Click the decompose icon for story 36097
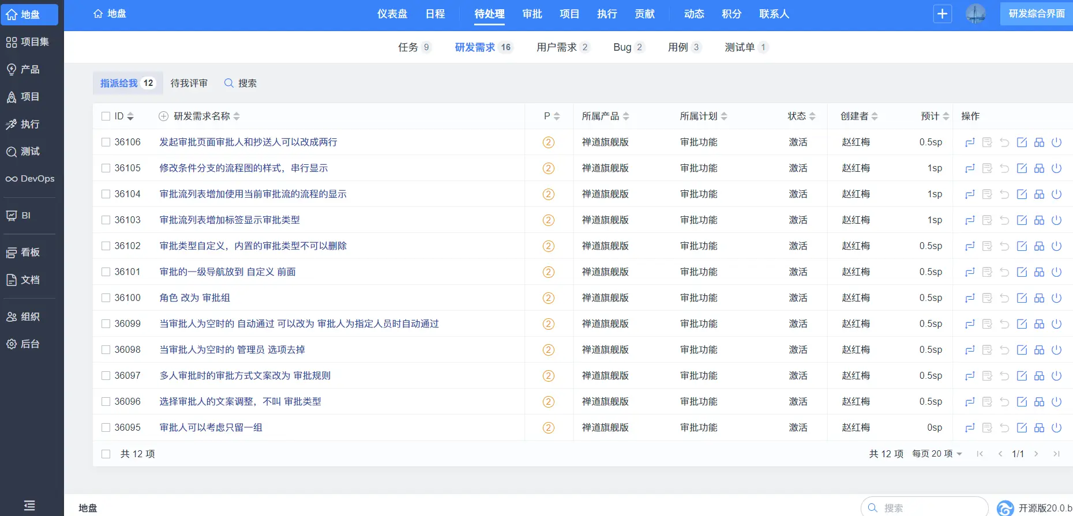 tap(1039, 376)
